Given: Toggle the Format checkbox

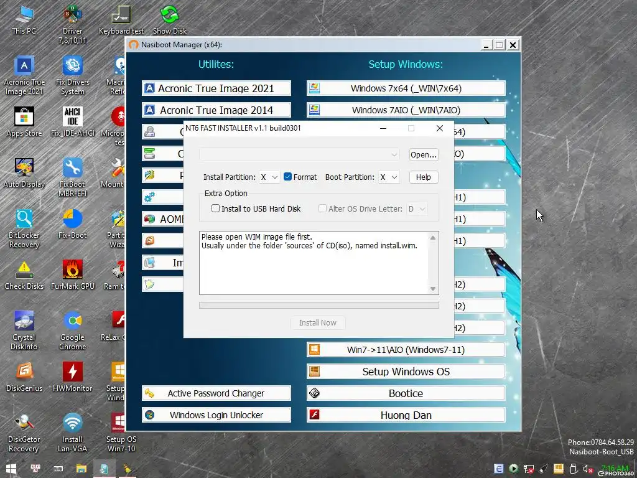Looking at the screenshot, I should click(x=287, y=177).
